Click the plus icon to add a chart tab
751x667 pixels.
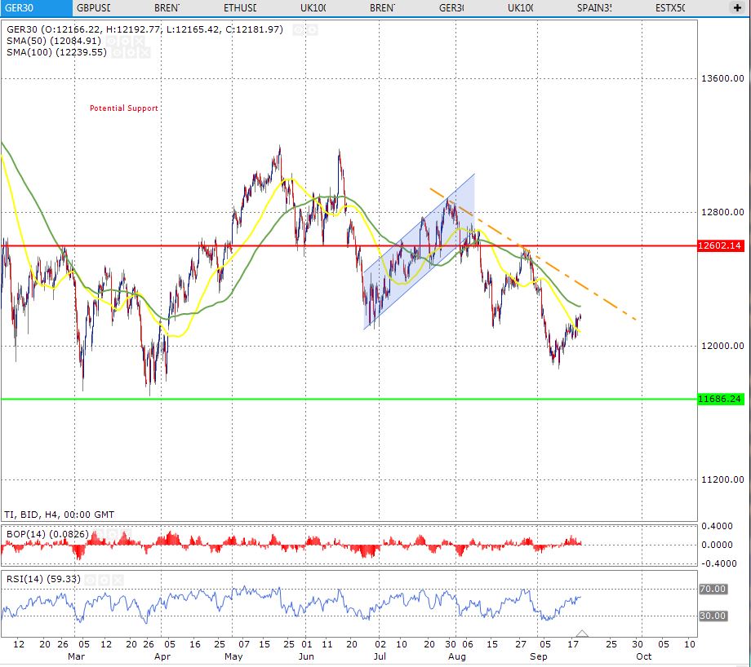click(737, 7)
